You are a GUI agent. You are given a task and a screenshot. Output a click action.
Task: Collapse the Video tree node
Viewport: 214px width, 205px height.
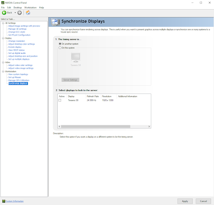click(3, 62)
